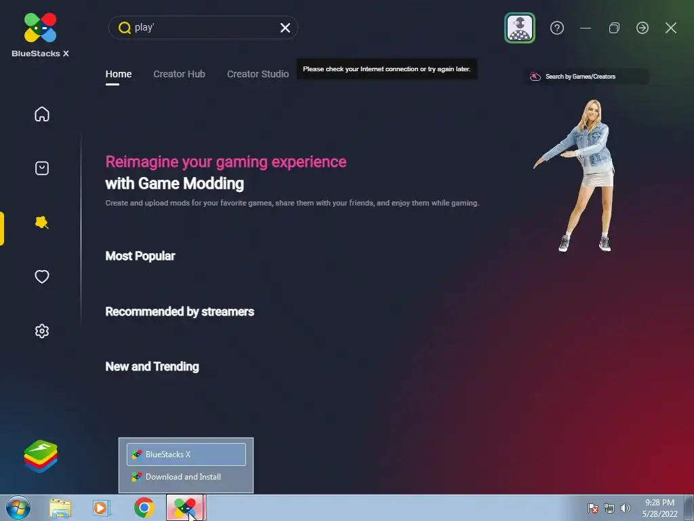Open the Home sidebar icon
Image resolution: width=694 pixels, height=521 pixels.
click(42, 114)
